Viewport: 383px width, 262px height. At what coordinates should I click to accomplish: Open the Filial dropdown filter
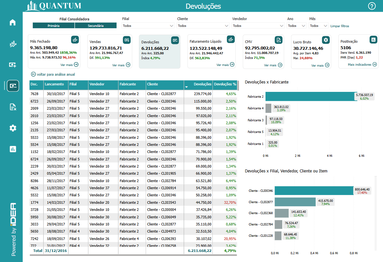point(148,26)
